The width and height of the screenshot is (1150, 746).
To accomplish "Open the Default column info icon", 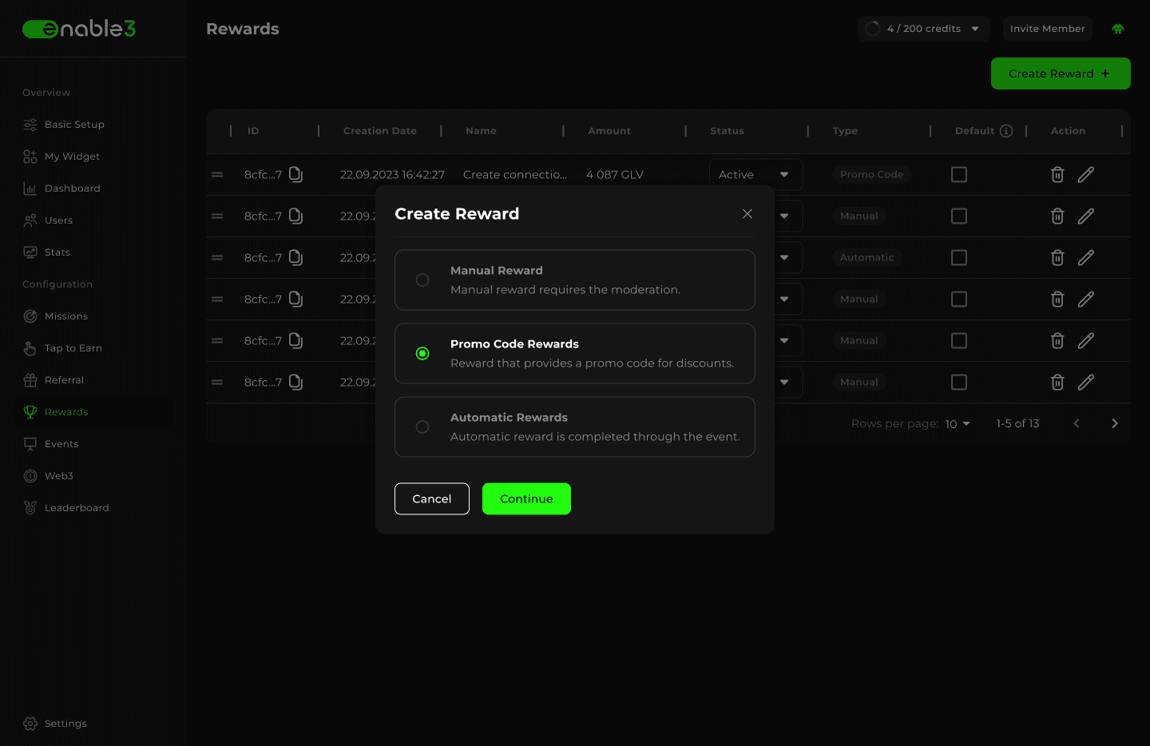I will tap(1006, 131).
